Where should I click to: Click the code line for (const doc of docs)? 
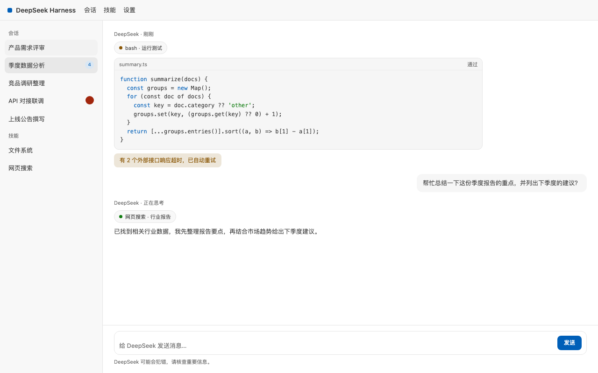(169, 97)
